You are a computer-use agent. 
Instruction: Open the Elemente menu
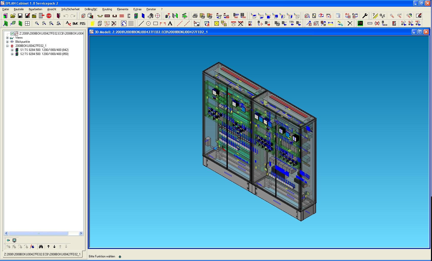[123, 9]
